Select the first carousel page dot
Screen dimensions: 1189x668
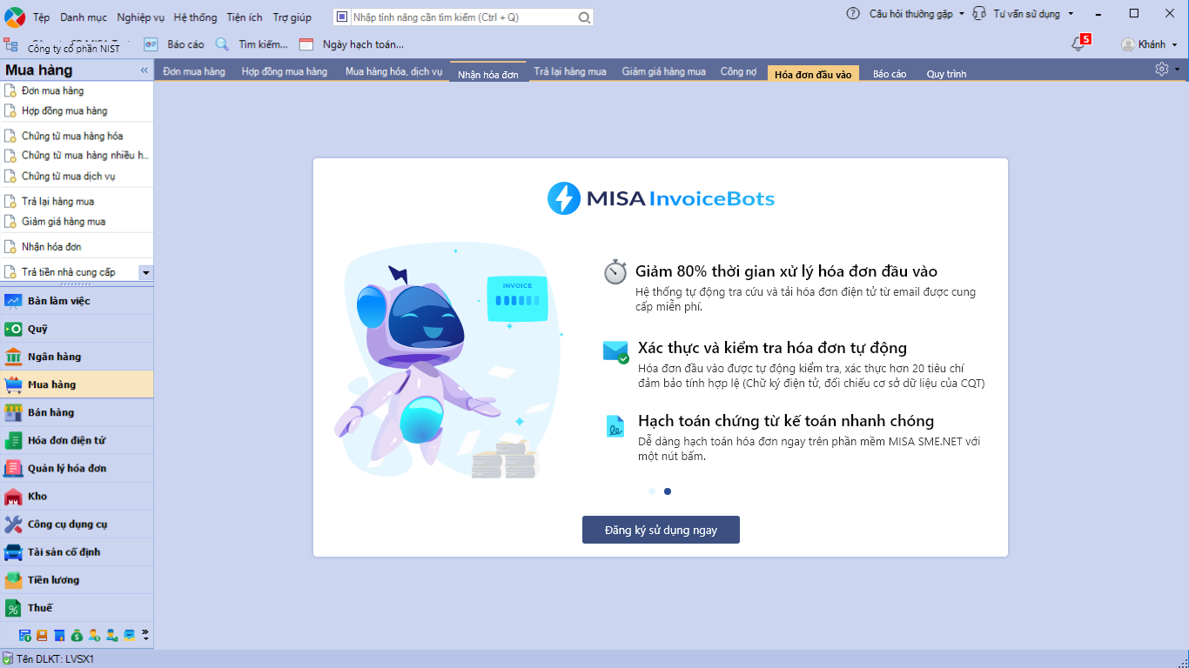(x=652, y=491)
